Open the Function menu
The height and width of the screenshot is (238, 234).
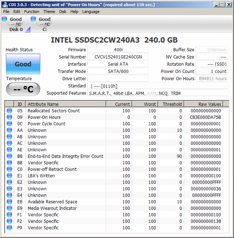(x=32, y=12)
